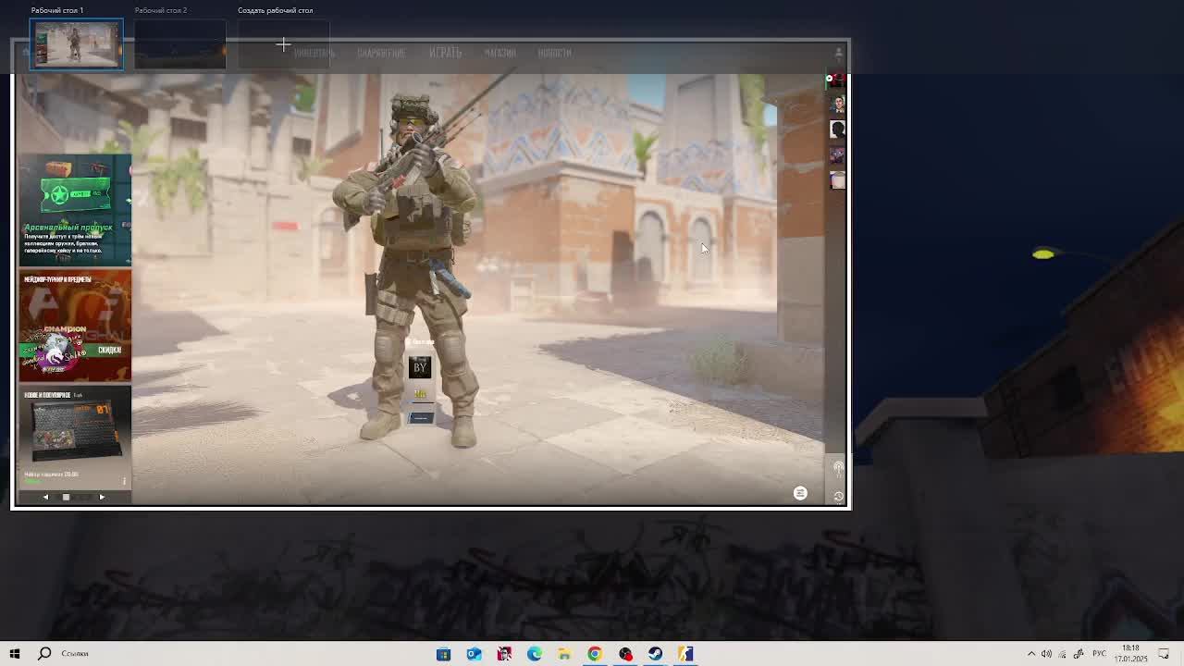Screen dimensions: 1184x666
Task: Expand hidden system tray icons
Action: click(1031, 654)
